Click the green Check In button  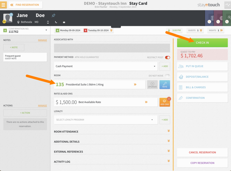pyautogui.click(x=202, y=43)
